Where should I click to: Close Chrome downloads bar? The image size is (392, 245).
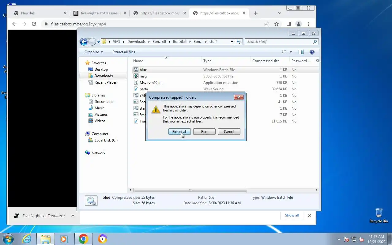(x=310, y=215)
